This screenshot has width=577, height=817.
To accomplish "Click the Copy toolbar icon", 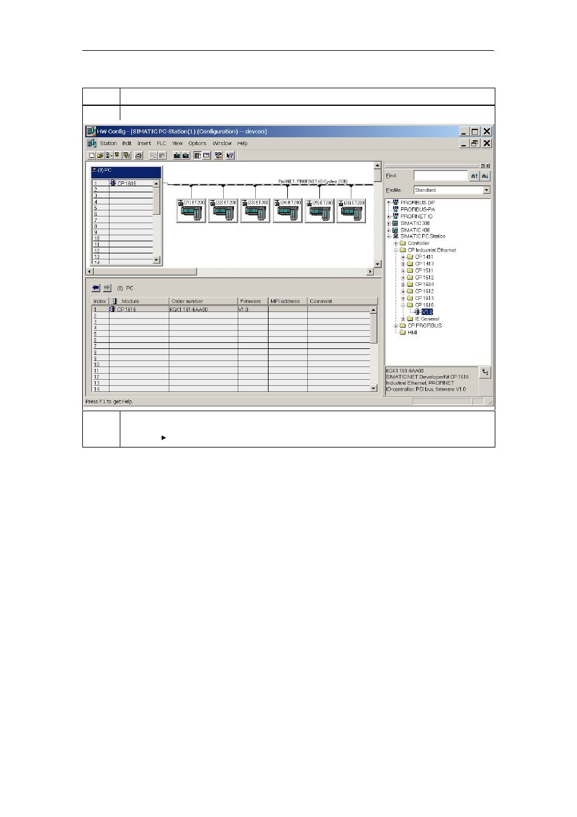I will point(153,155).
